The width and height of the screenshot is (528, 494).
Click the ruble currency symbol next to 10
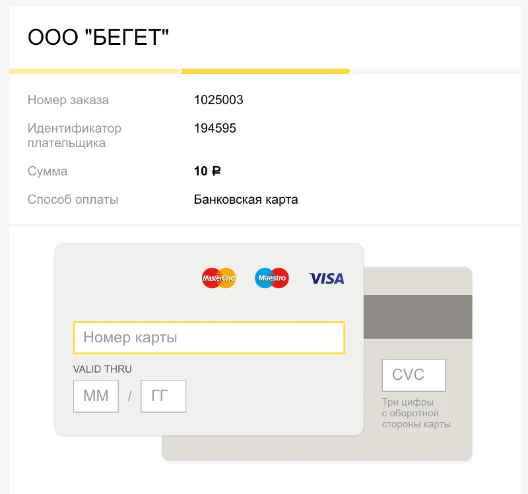(x=215, y=170)
